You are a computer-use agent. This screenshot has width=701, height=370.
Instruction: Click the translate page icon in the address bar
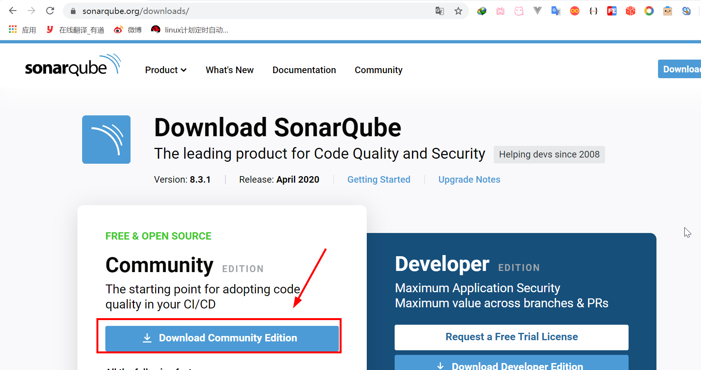coord(440,11)
